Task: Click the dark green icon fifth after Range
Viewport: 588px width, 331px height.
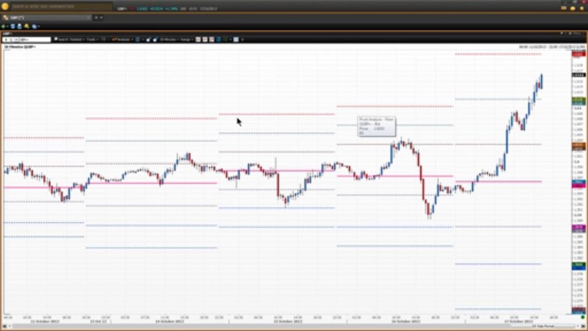Action: coord(225,40)
